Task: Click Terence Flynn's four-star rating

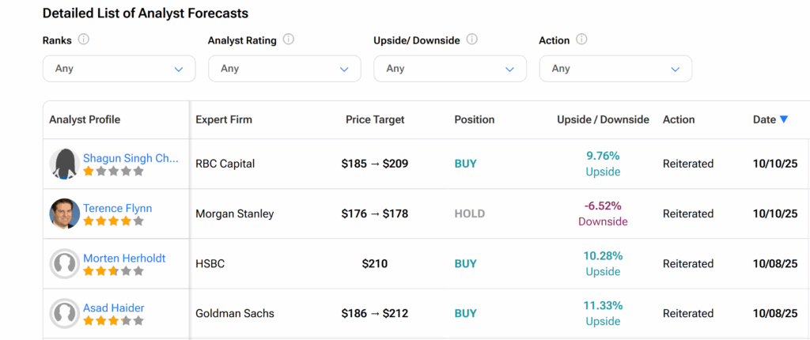Action: point(113,221)
